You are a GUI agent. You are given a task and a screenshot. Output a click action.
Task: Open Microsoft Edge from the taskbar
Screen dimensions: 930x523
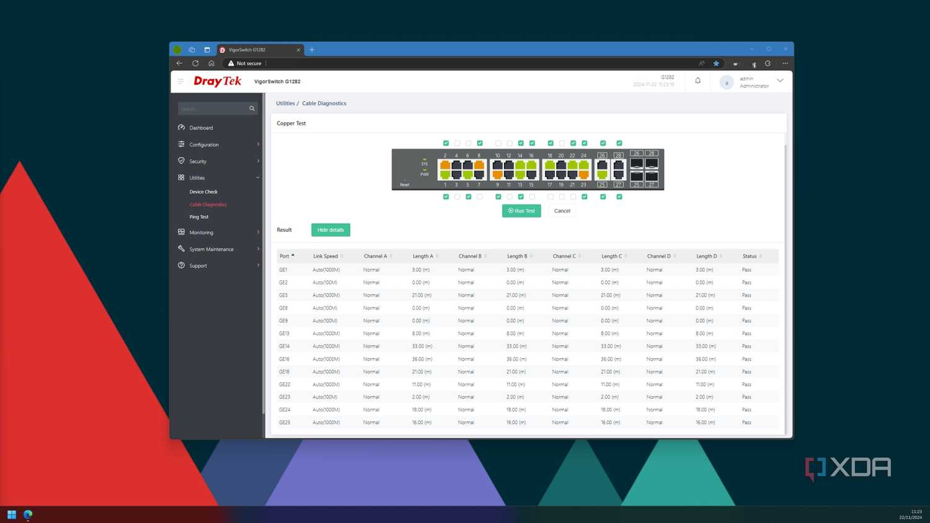(x=28, y=514)
